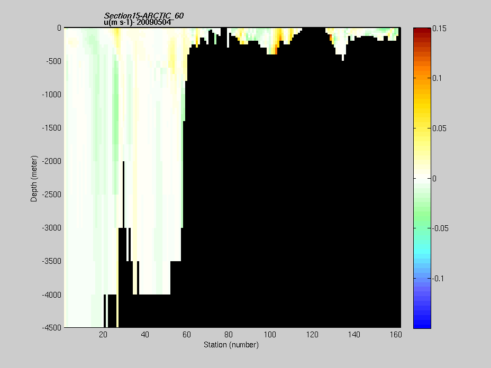Click the 'Depth (meter)' axis label
The image size is (491, 368).
click(34, 178)
